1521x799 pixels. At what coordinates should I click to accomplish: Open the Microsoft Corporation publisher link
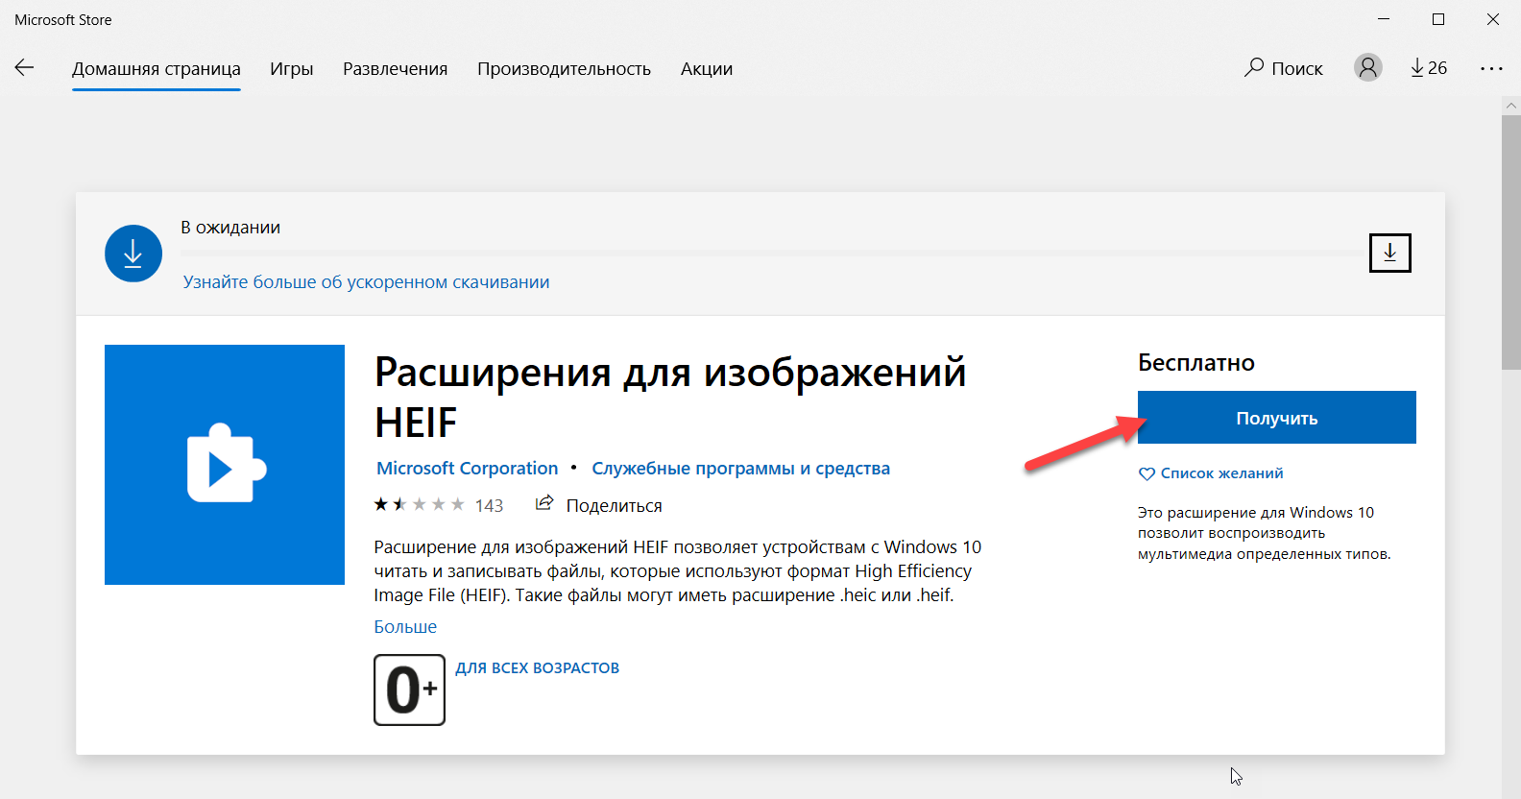point(467,469)
